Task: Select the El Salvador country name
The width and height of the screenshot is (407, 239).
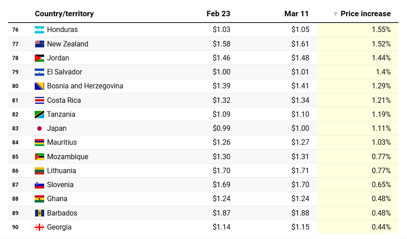Action: [64, 72]
